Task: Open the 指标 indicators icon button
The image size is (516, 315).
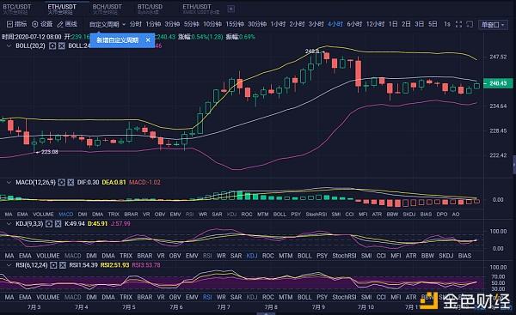Action: click(x=17, y=24)
